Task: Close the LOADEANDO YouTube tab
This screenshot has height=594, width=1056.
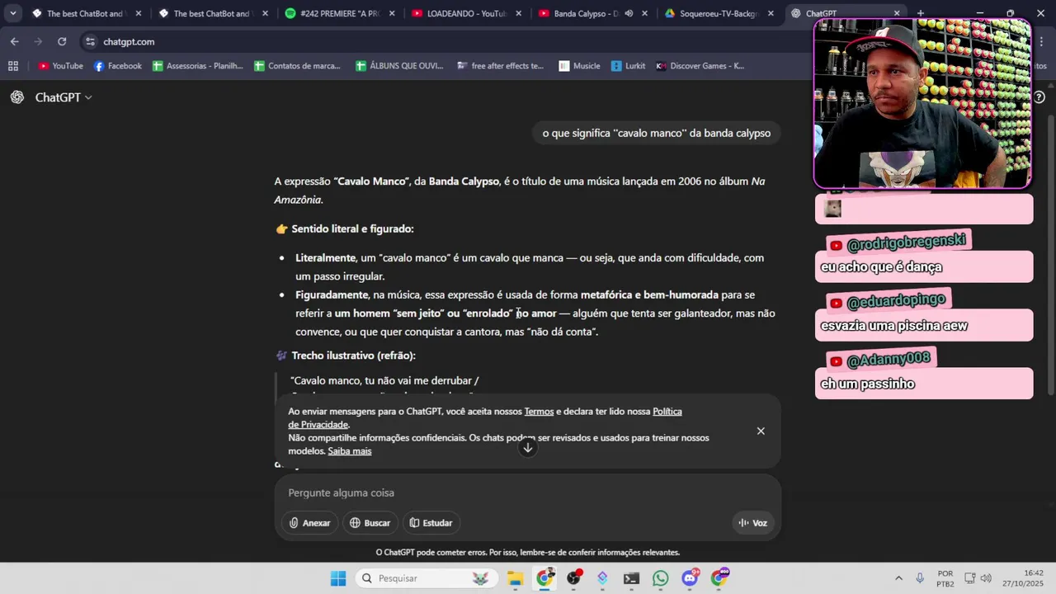Action: [518, 13]
